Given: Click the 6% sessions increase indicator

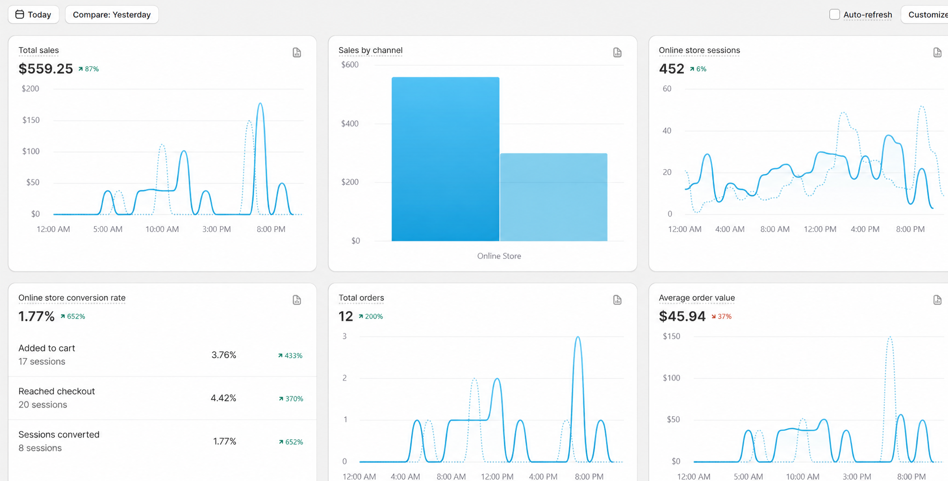Looking at the screenshot, I should pos(698,69).
